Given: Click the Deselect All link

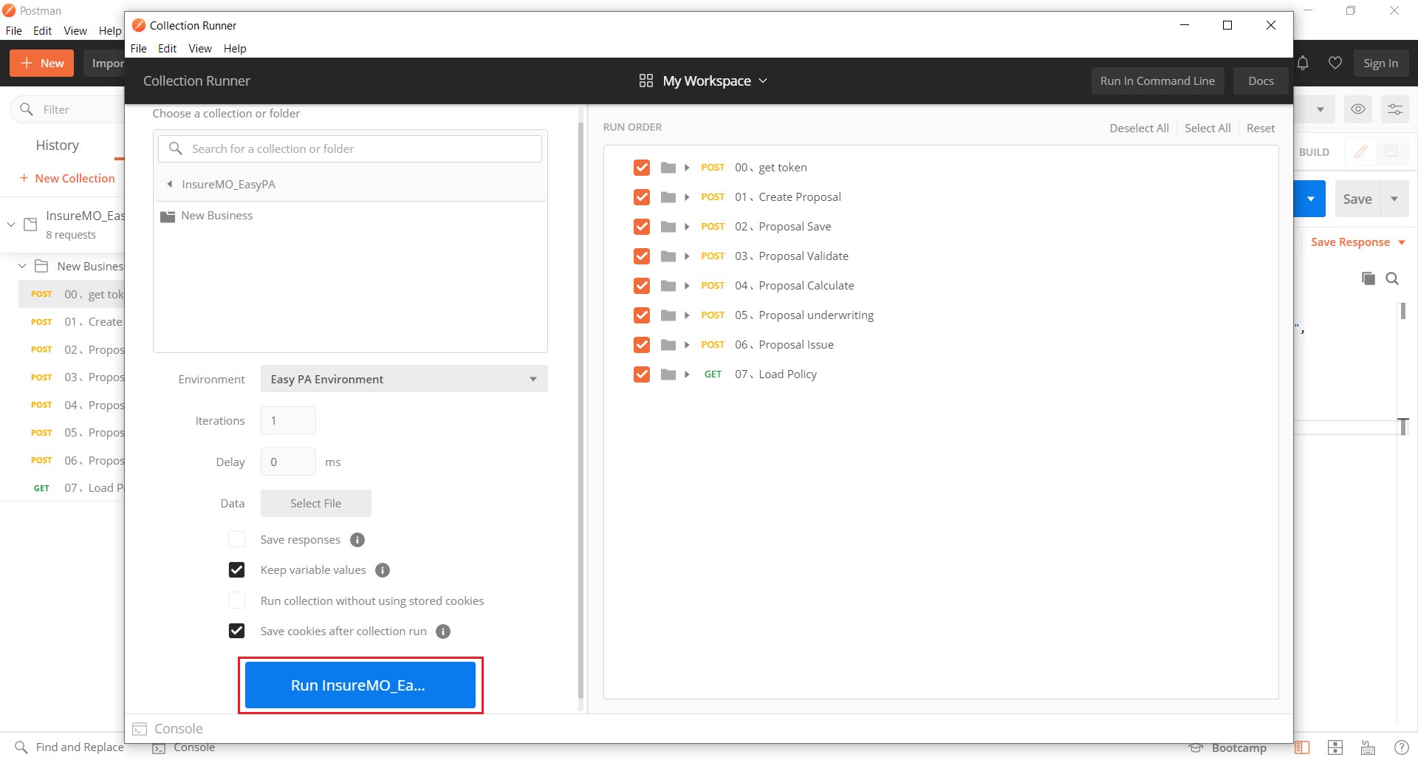Looking at the screenshot, I should [1139, 128].
